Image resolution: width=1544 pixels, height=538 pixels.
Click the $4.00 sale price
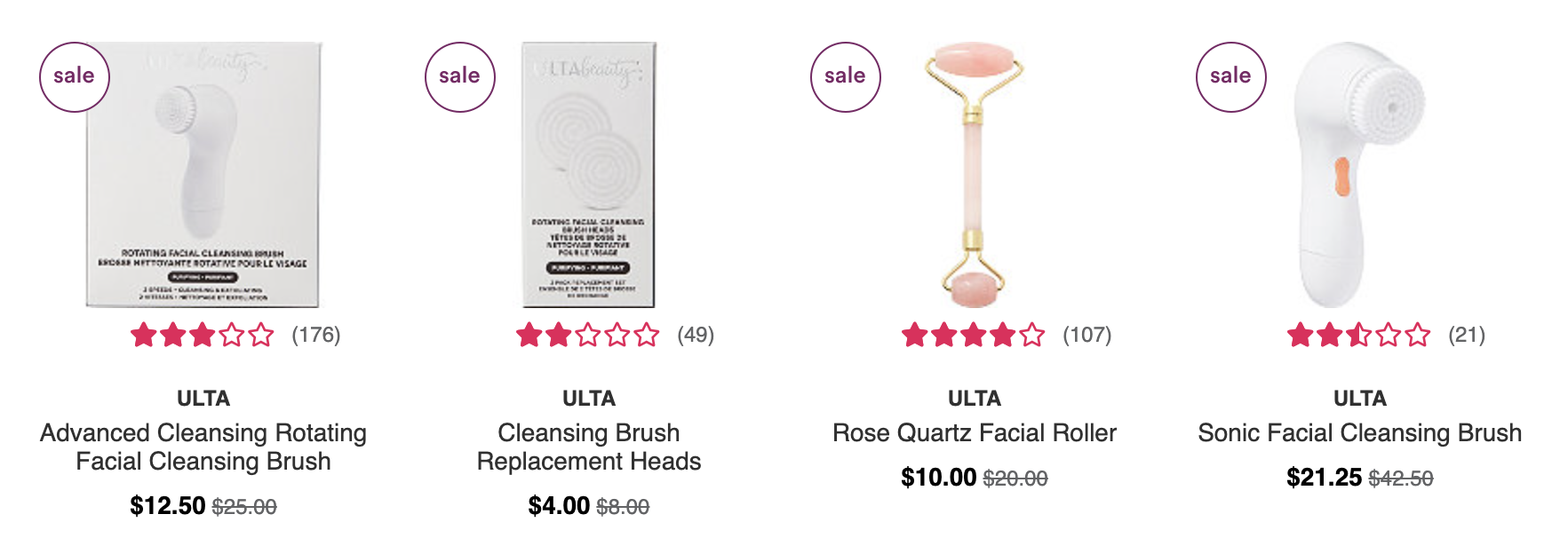(x=559, y=506)
